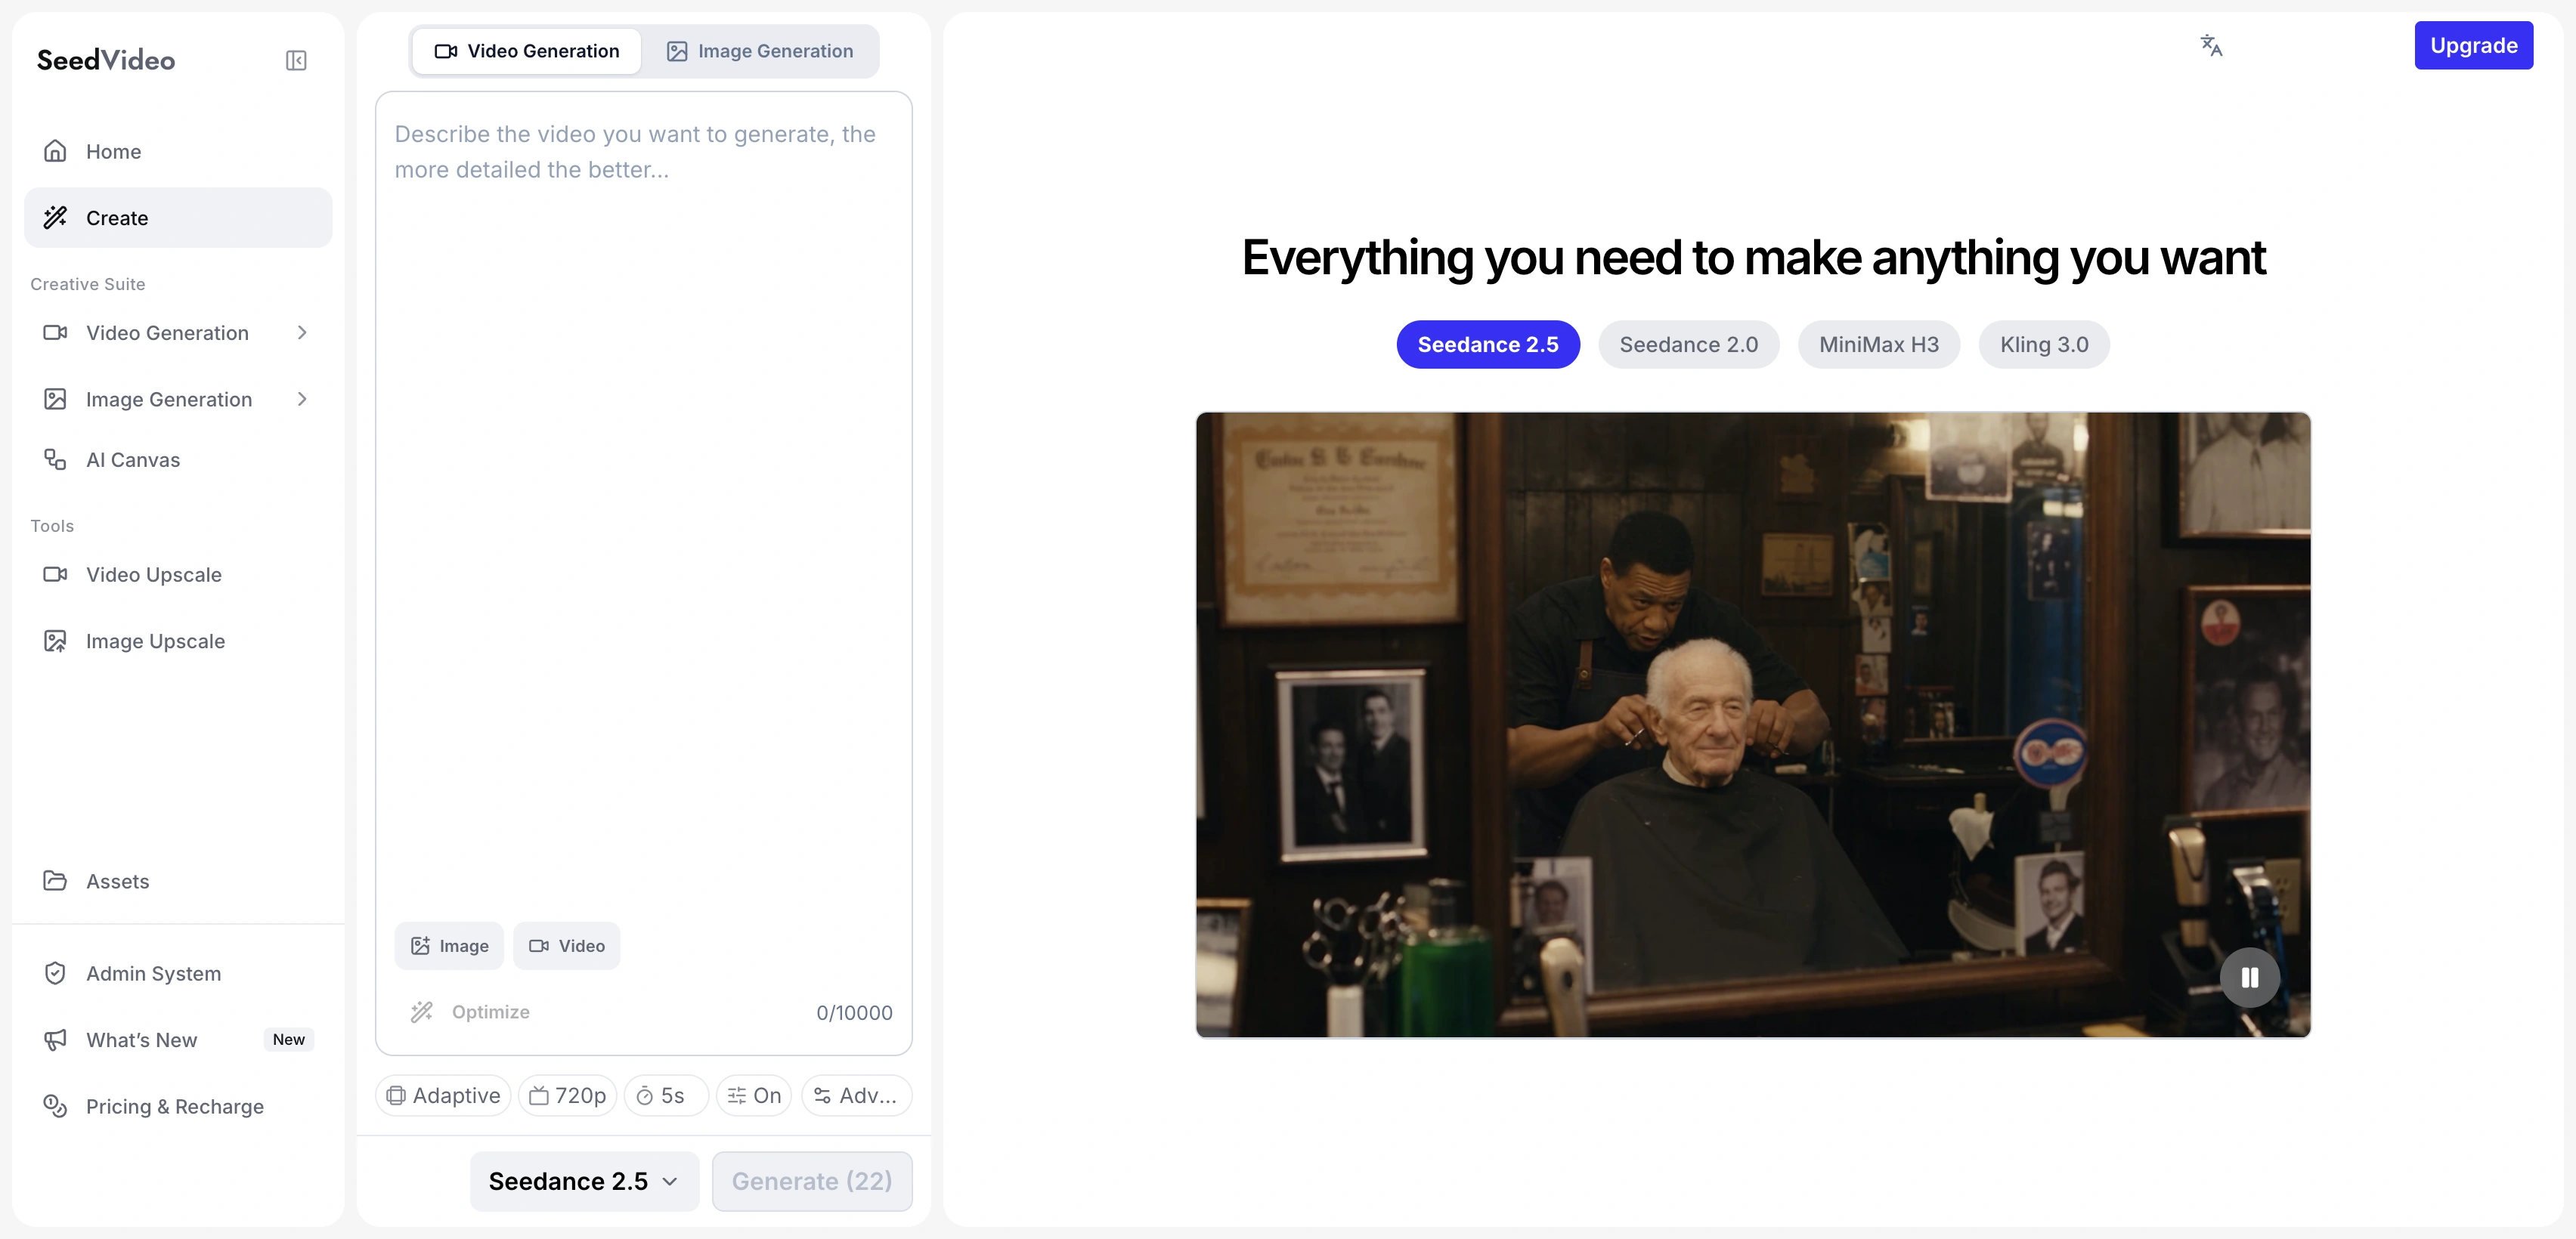Add reference Image to prompt
2576x1239 pixels.
coord(449,946)
